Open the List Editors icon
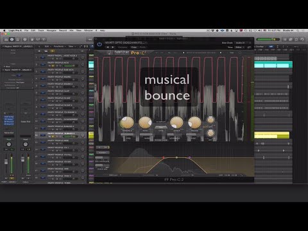This screenshot has width=308, height=231. pos(285,39)
